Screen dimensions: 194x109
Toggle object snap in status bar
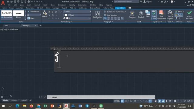[150, 101]
